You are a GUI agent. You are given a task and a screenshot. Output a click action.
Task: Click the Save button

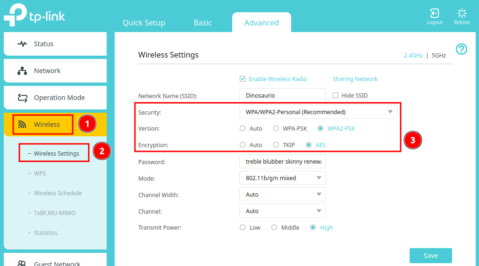(x=431, y=255)
